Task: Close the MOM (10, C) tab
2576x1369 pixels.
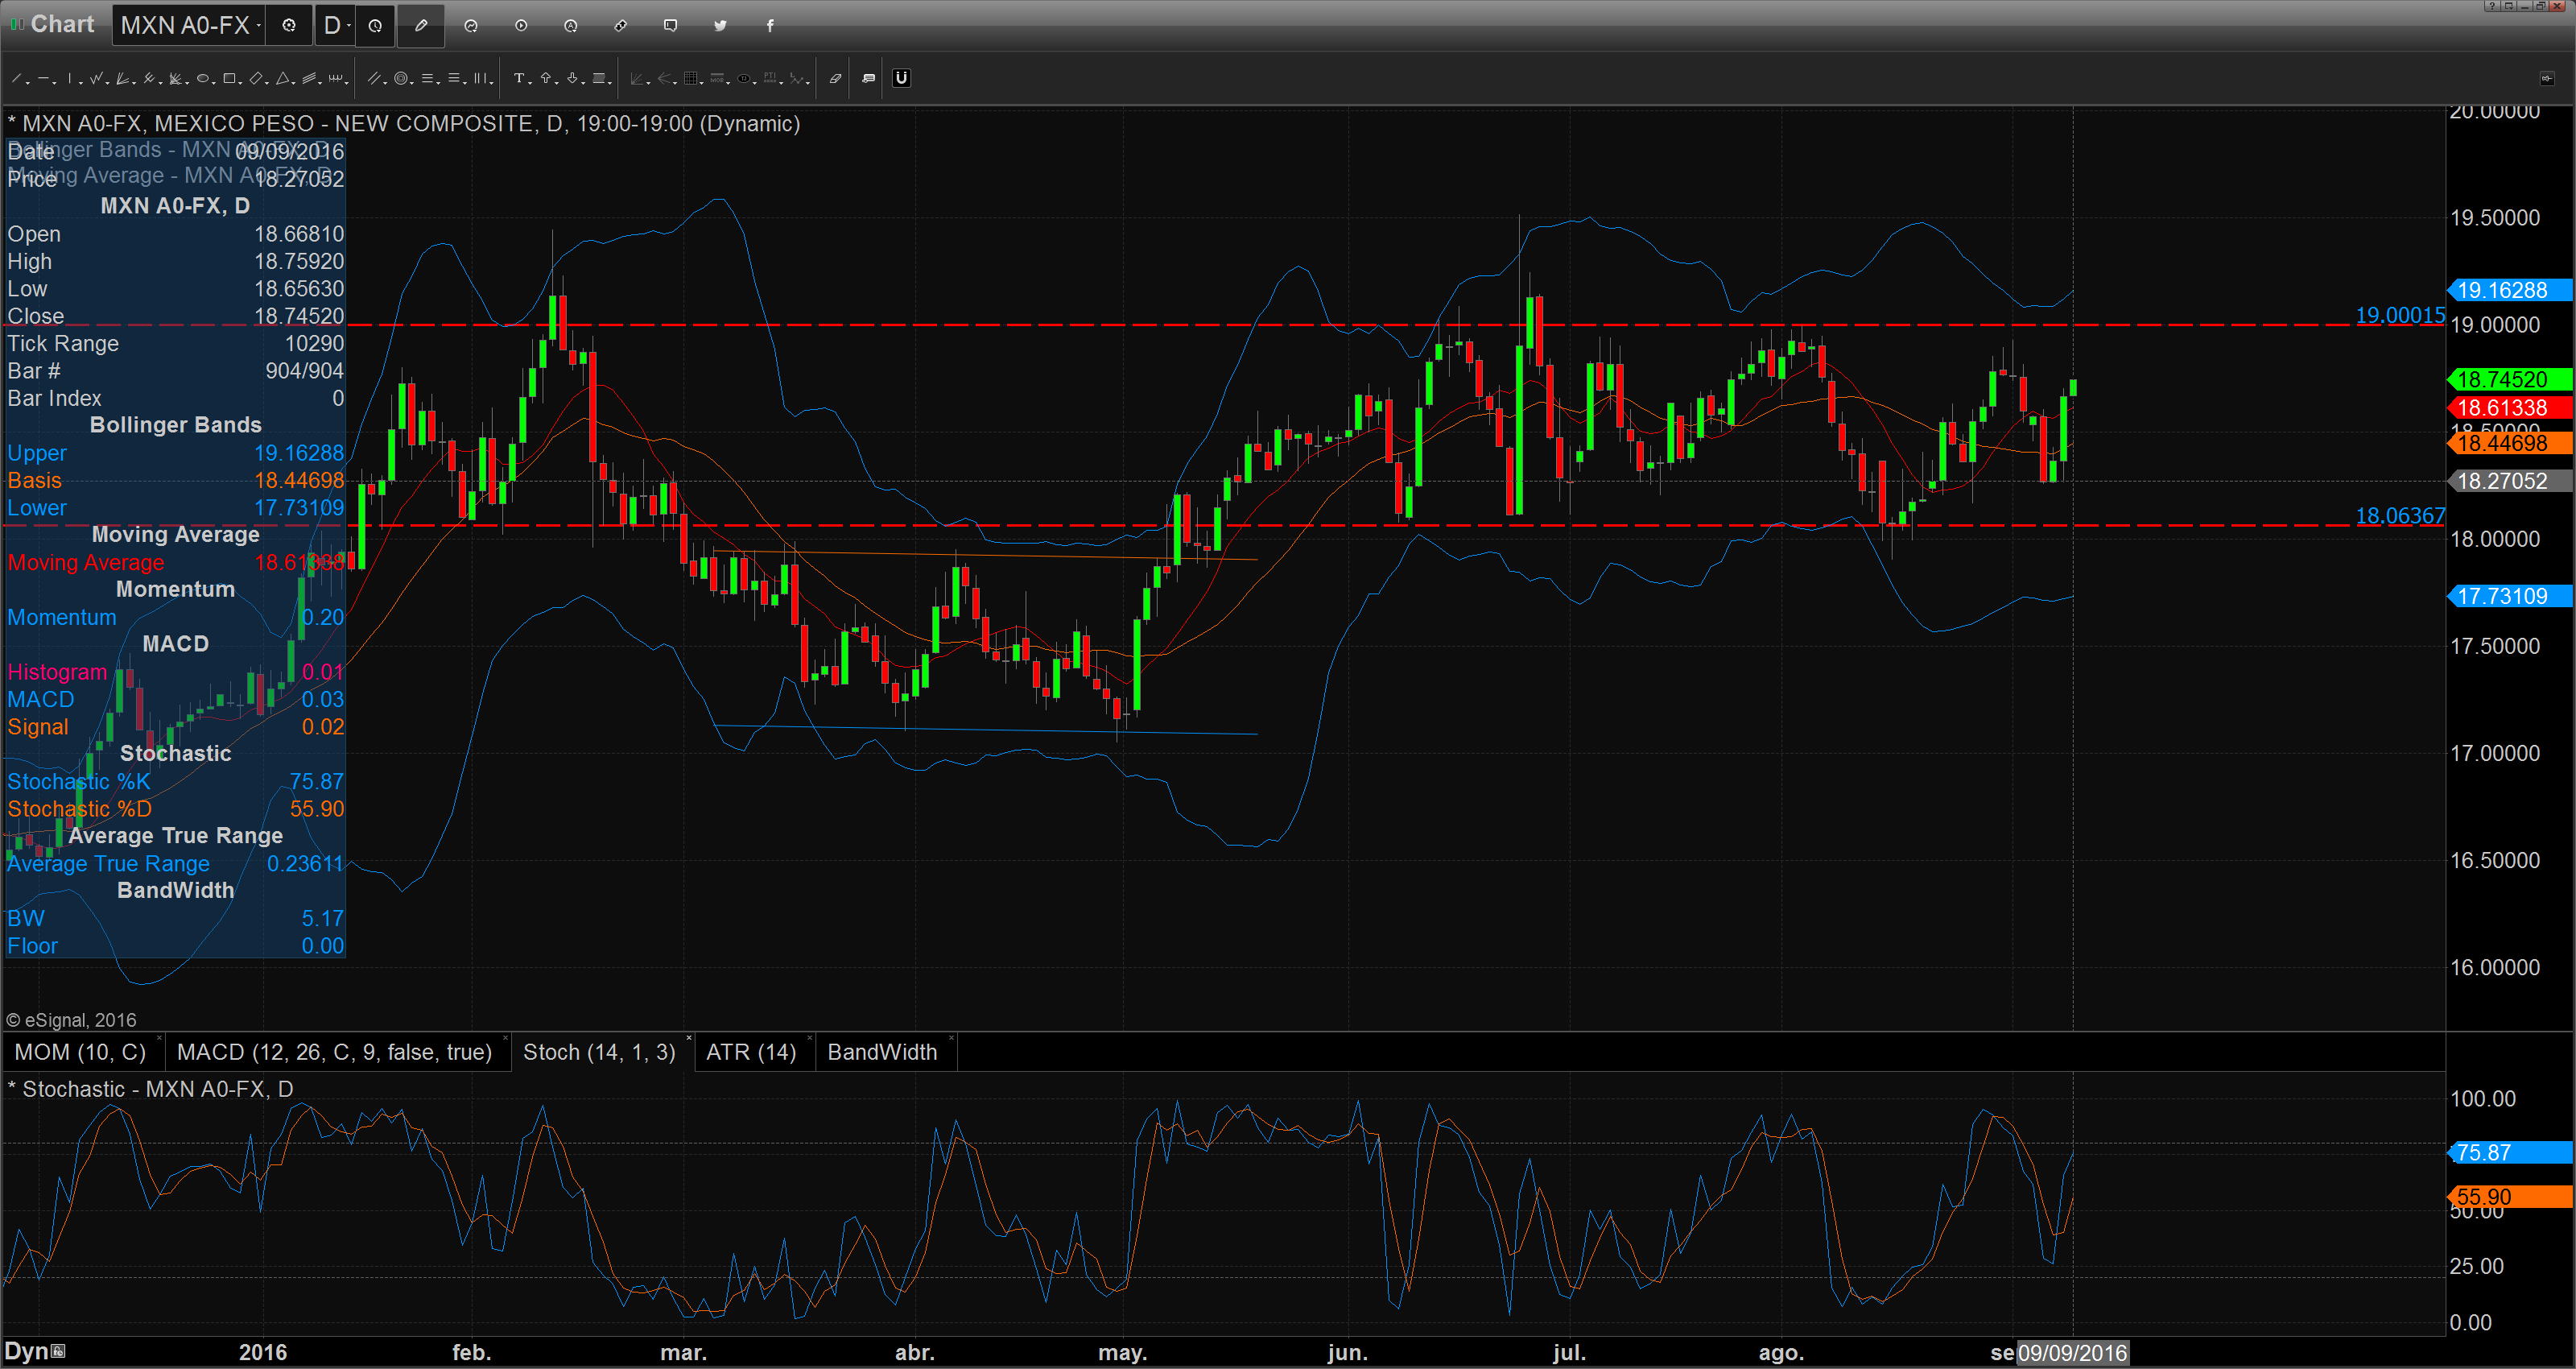Action: point(159,1038)
